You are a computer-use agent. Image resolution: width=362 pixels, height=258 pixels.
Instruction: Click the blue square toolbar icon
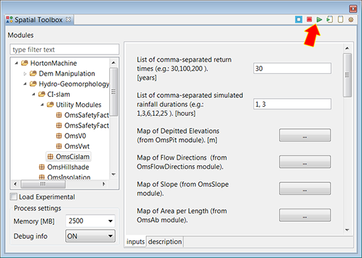pos(299,19)
